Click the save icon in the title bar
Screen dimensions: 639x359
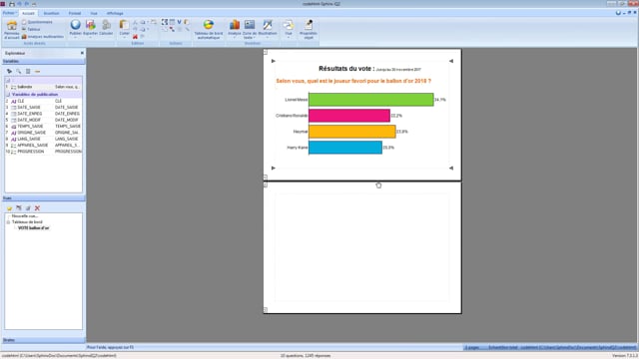(12, 4)
